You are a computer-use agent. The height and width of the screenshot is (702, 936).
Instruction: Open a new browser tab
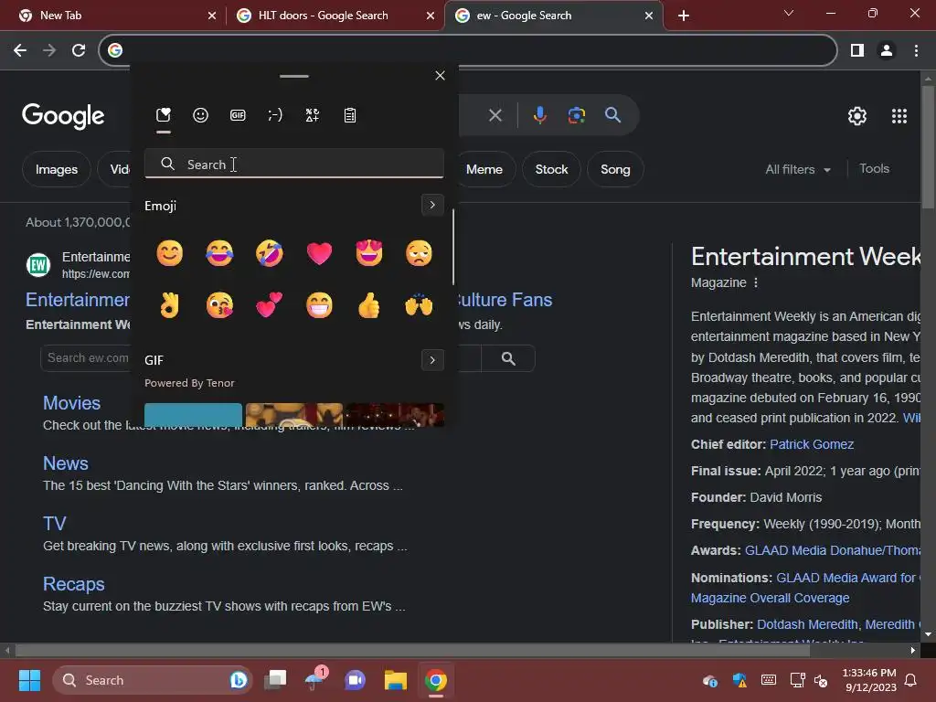[x=684, y=16]
